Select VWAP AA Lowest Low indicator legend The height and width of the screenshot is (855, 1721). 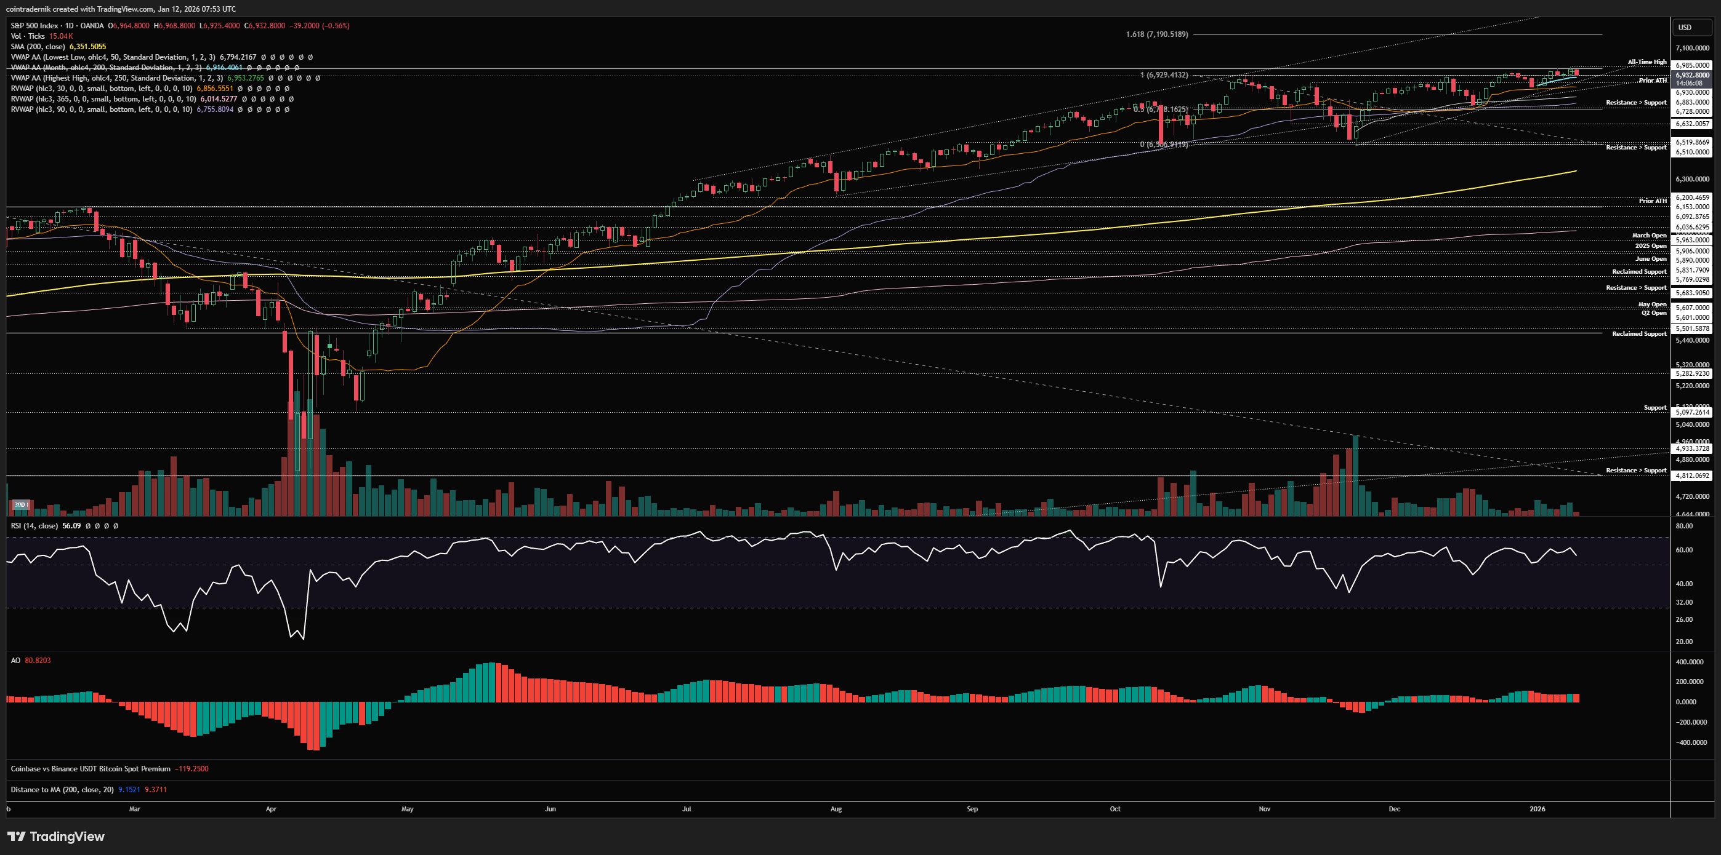[x=113, y=57]
